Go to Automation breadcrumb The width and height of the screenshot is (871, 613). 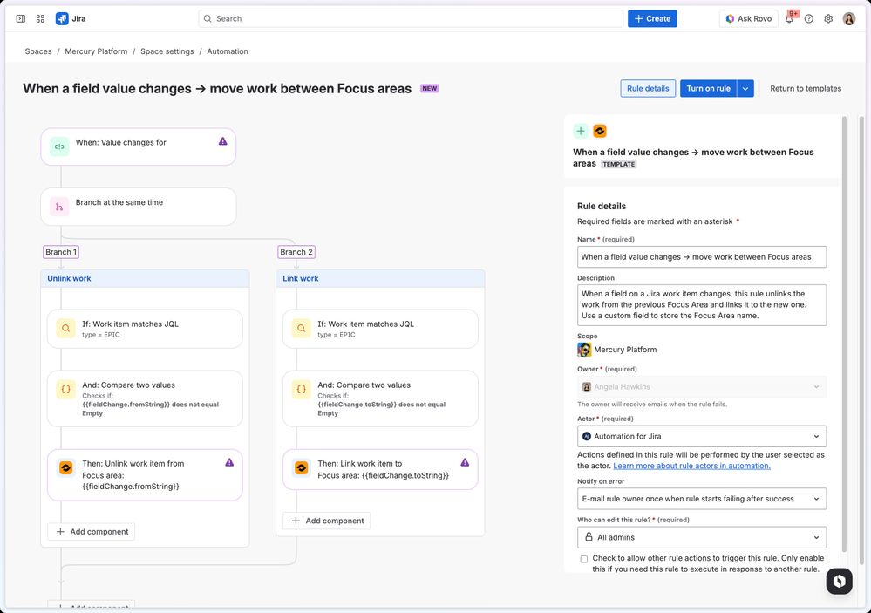tap(228, 51)
